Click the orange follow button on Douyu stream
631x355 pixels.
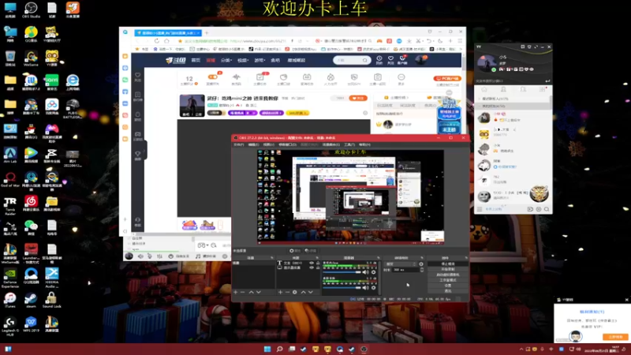click(x=358, y=98)
